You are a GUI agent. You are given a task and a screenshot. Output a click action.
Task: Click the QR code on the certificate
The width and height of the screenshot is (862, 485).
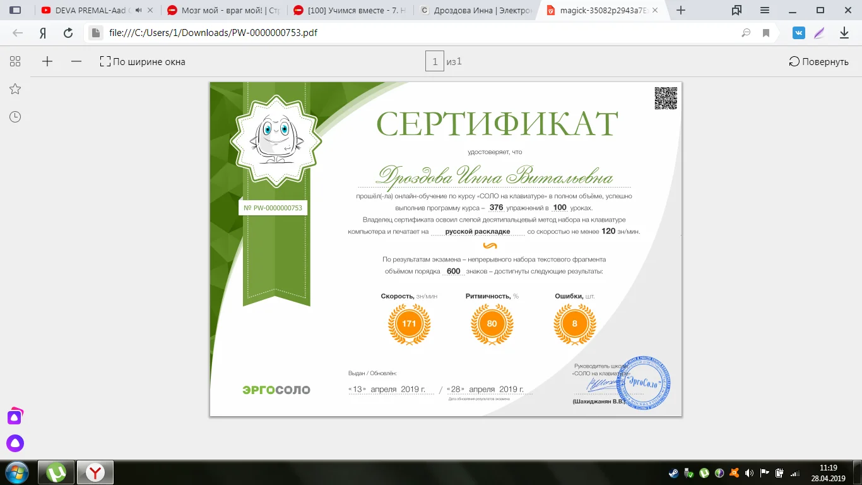[665, 98]
